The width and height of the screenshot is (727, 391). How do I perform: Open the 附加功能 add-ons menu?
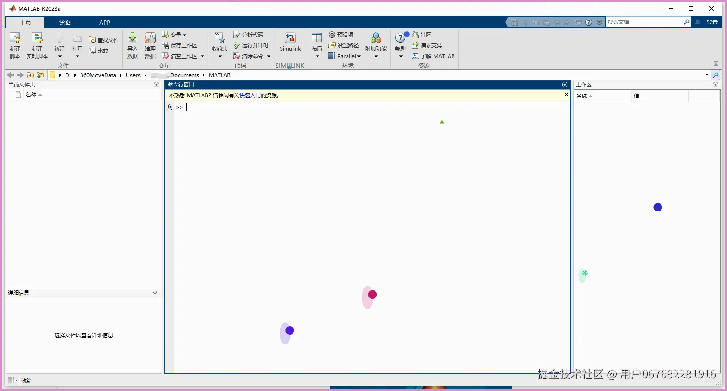coord(376,45)
